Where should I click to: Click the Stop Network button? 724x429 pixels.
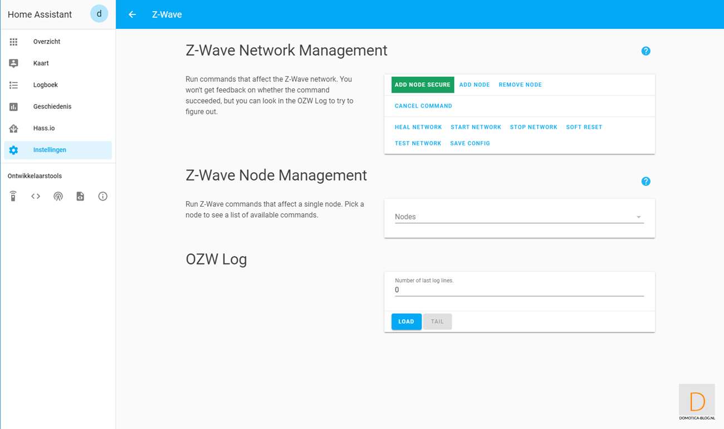pyautogui.click(x=534, y=127)
